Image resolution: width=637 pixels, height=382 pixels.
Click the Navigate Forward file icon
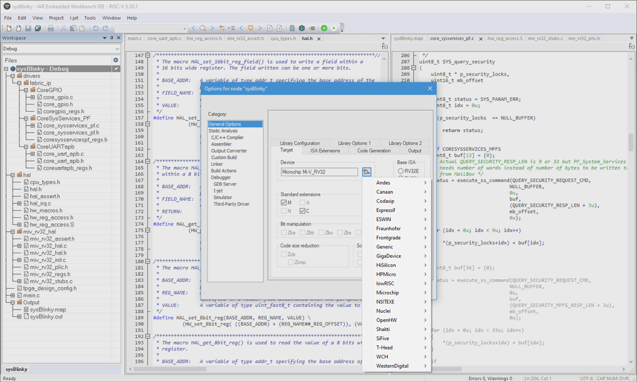pyautogui.click(x=279, y=28)
